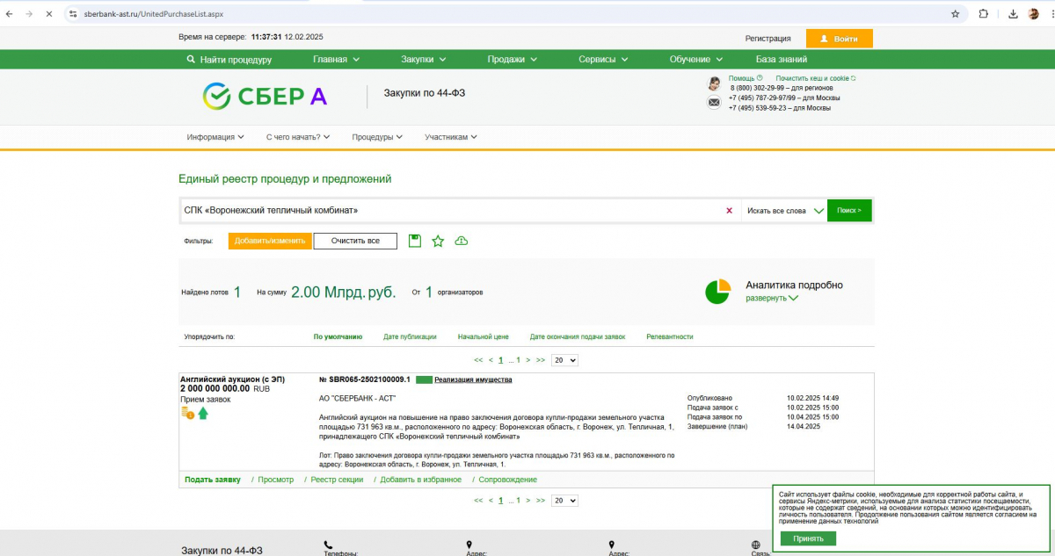Open the Просмотр link for the lot

click(276, 480)
